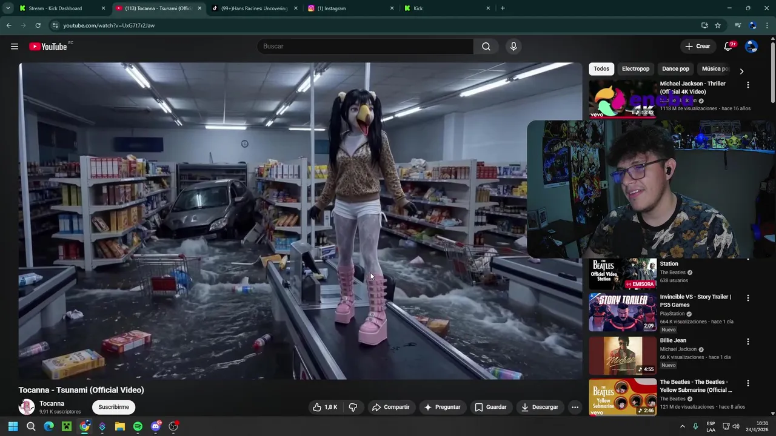
Task: Click the Compartir share button
Action: coord(390,407)
